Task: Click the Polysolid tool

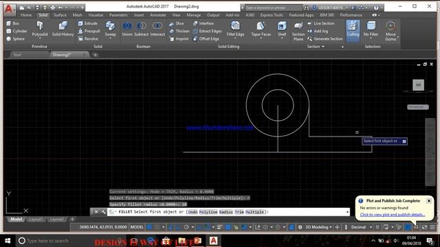Action: pyautogui.click(x=40, y=29)
